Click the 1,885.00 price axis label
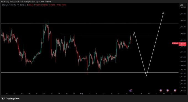 (182, 52)
